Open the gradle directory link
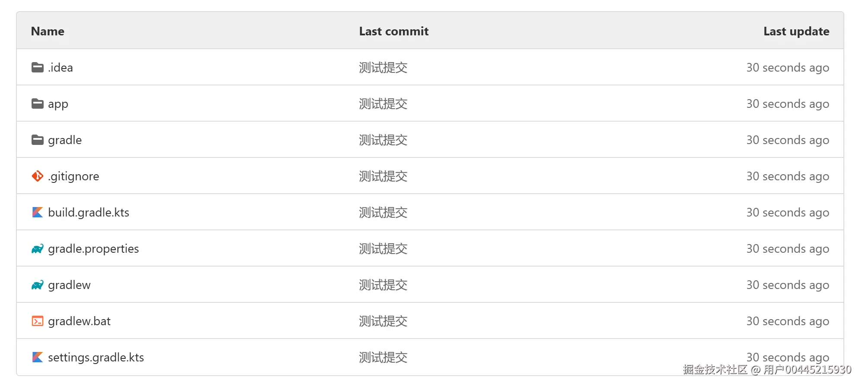 pyautogui.click(x=65, y=140)
